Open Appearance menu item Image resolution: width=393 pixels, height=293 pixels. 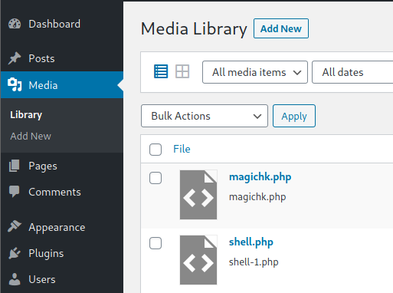click(x=62, y=227)
